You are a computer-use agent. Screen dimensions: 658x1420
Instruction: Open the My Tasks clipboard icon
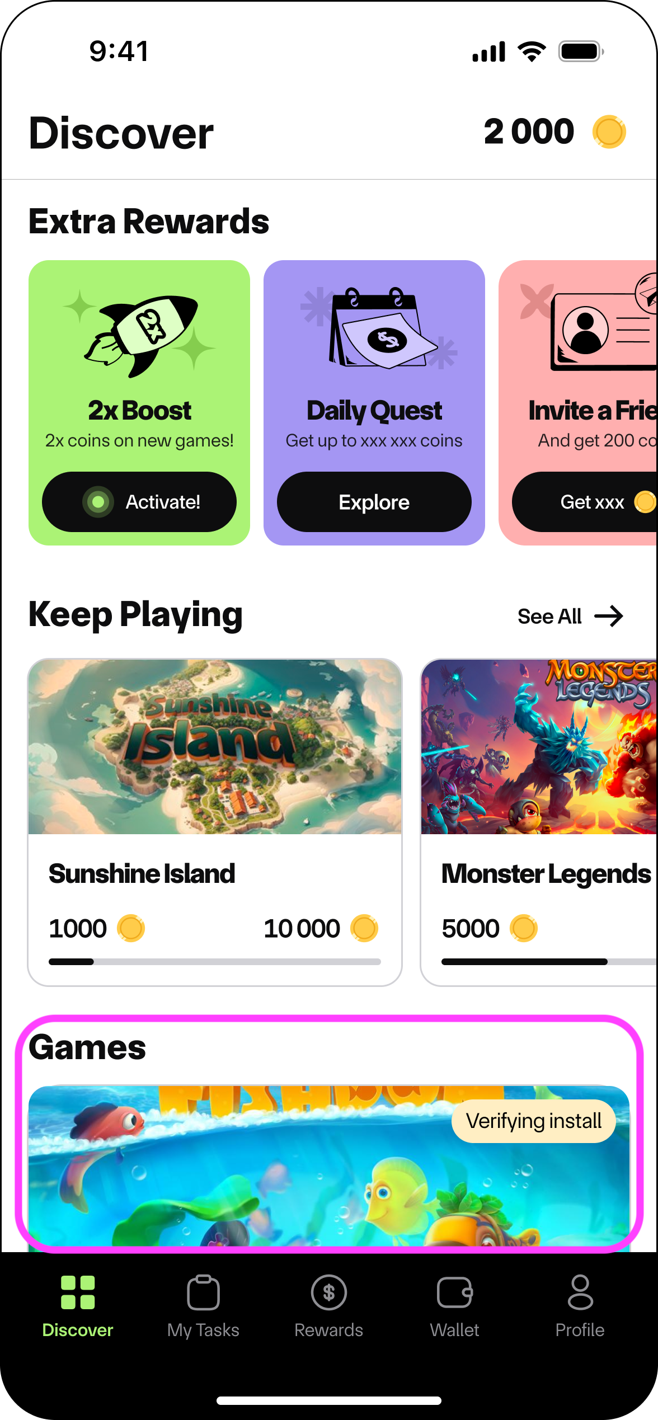[x=203, y=1292]
